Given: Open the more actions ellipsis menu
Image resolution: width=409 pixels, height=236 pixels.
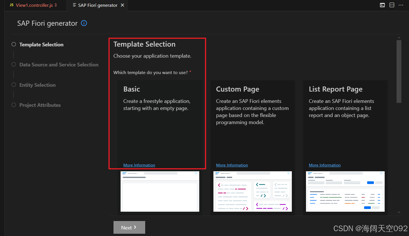Looking at the screenshot, I should pyautogui.click(x=401, y=5).
